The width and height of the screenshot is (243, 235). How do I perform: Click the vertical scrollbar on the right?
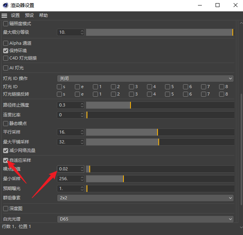point(241,157)
